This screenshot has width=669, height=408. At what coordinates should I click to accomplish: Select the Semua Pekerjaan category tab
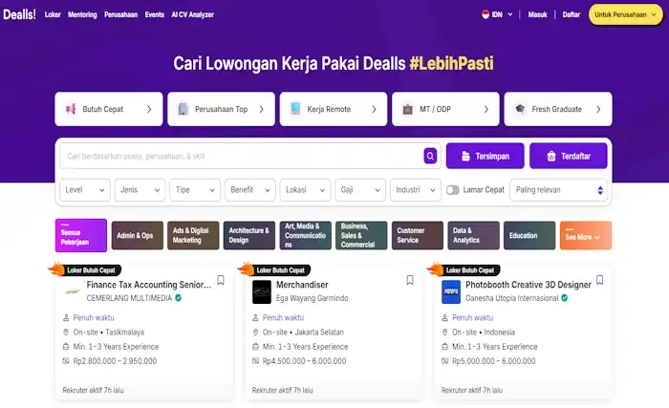(81, 235)
